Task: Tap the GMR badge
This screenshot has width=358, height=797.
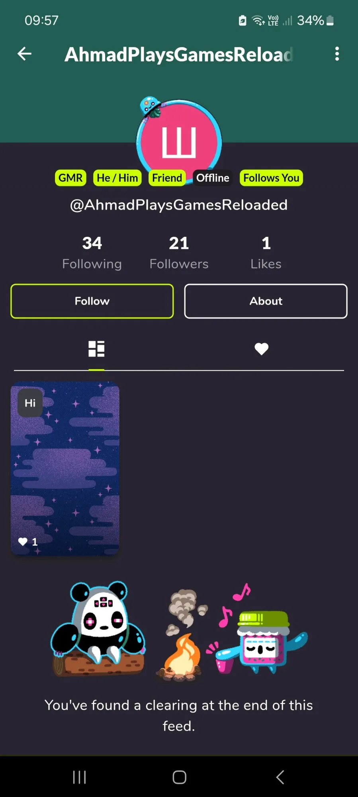Action: pyautogui.click(x=70, y=178)
